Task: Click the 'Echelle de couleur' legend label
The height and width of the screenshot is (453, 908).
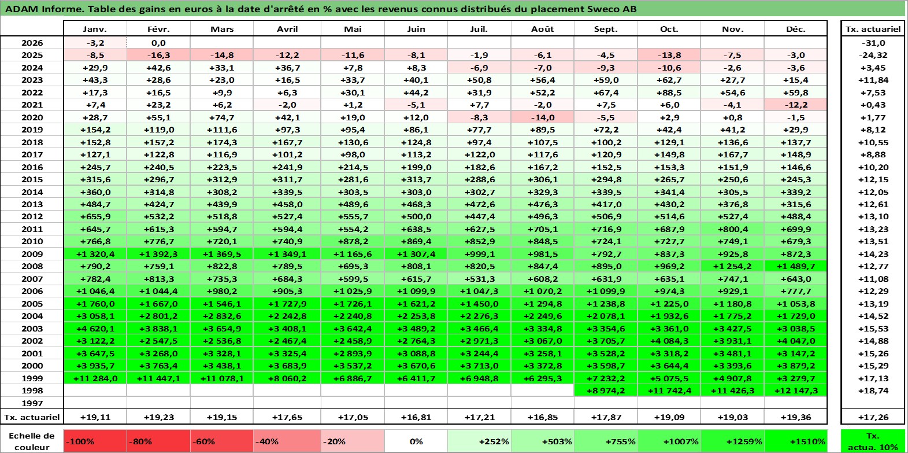Action: [x=32, y=441]
